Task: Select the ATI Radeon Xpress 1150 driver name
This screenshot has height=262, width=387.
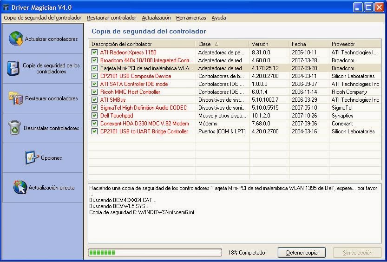Action: [x=128, y=52]
